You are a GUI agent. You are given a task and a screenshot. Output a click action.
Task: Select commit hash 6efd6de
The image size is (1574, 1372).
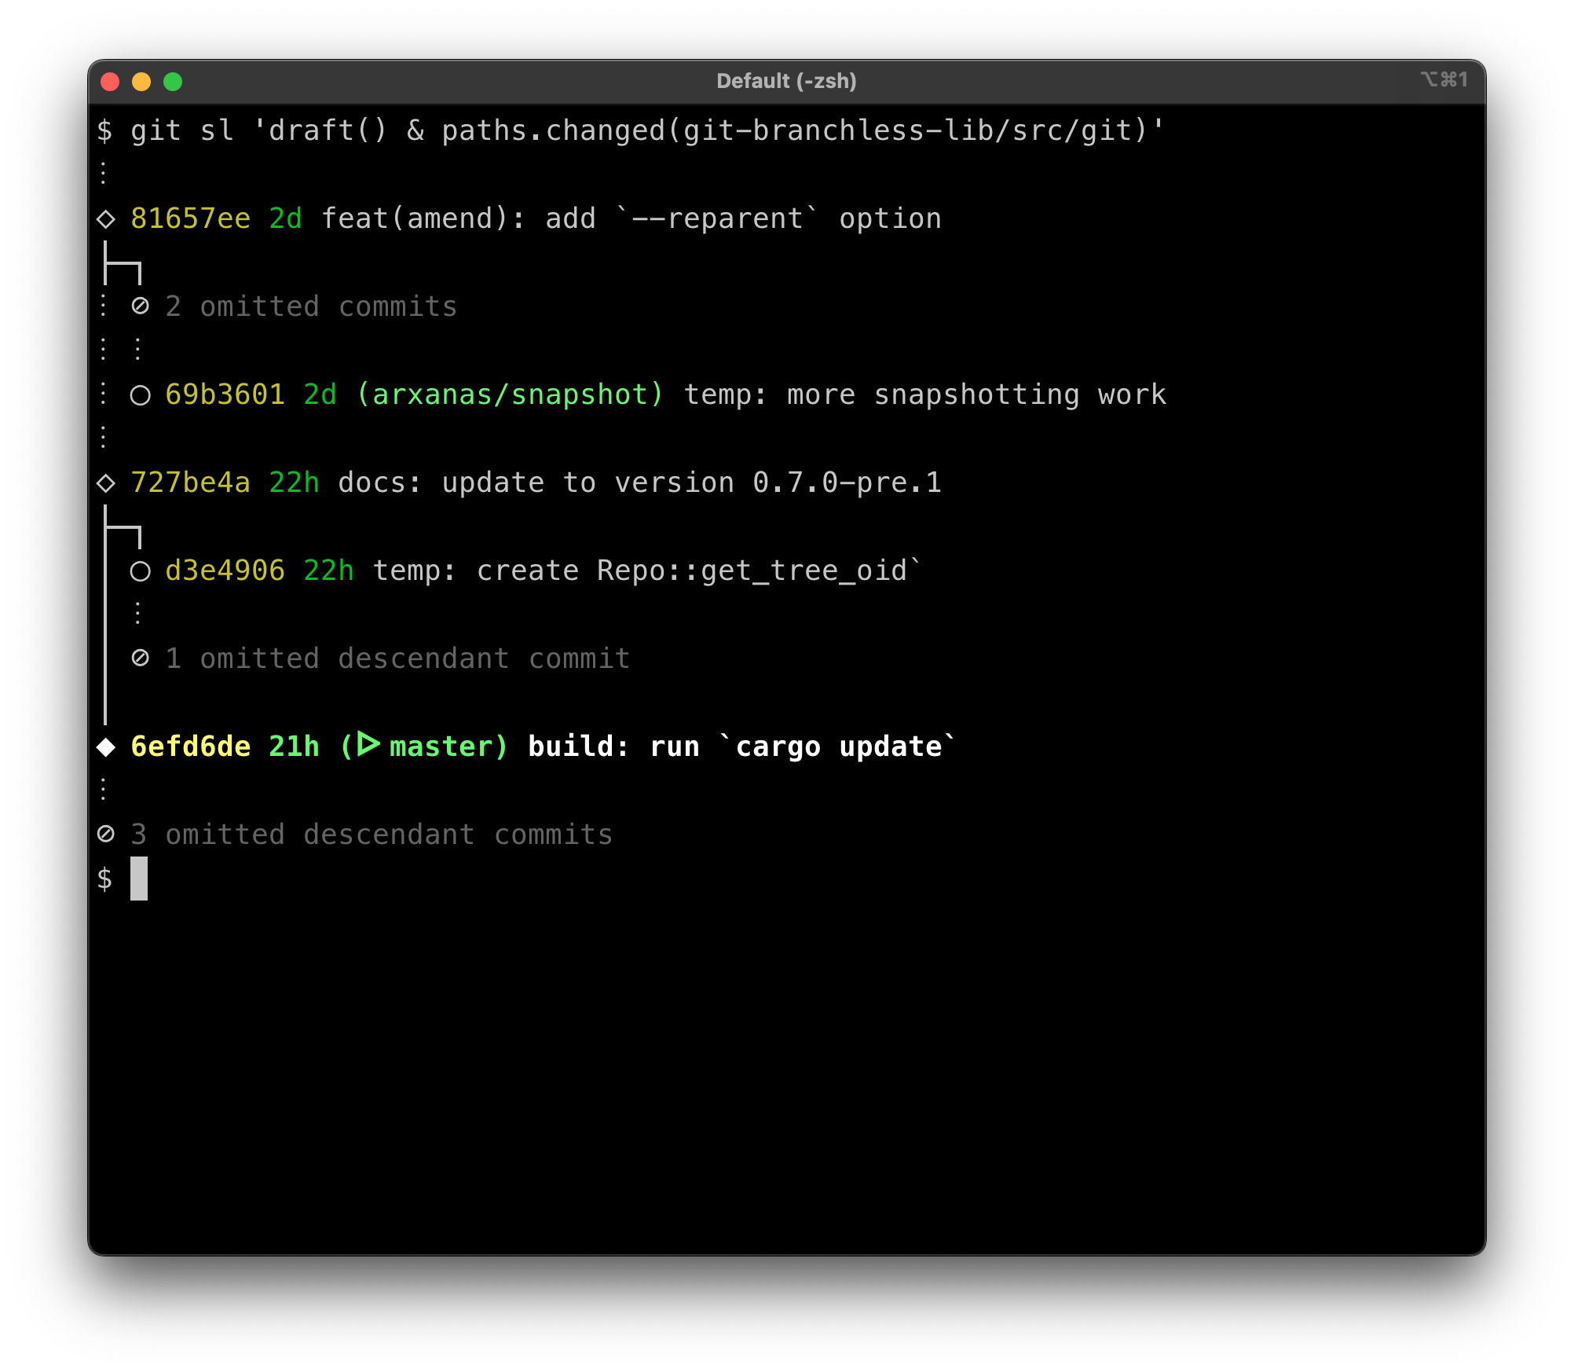191,747
